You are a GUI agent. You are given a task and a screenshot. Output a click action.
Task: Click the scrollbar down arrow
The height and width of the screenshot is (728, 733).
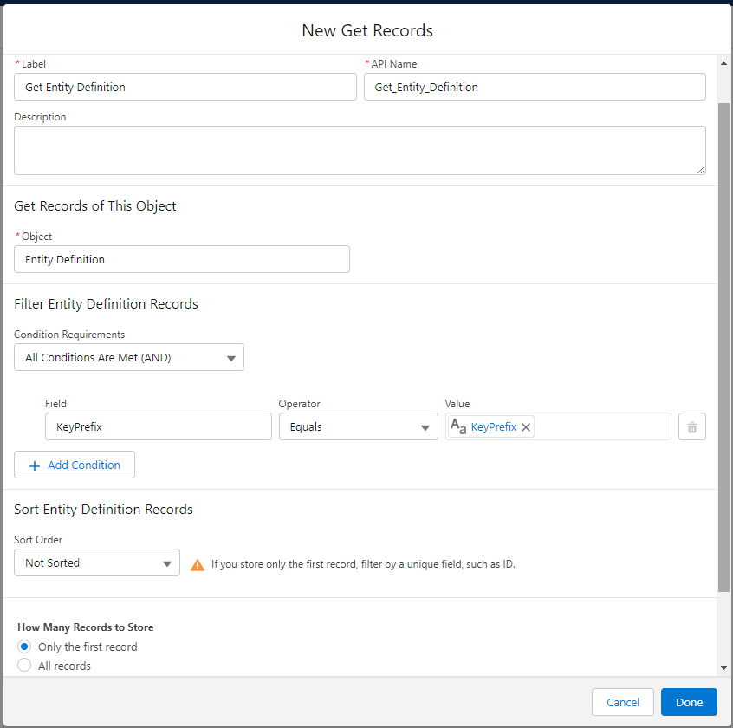723,668
